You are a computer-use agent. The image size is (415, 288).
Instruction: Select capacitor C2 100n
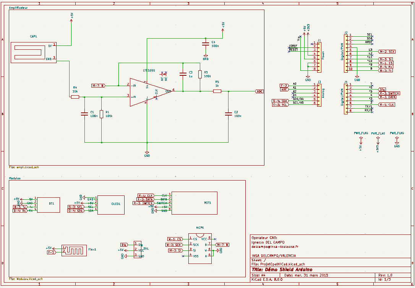pos(229,114)
